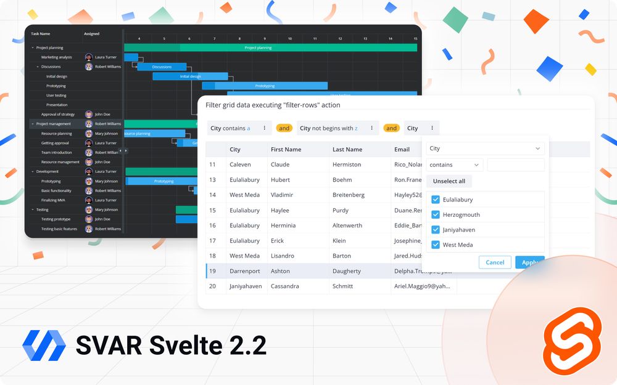Click the Gantt grid/chart splitter arrows
This screenshot has width=617, height=385.
coord(123,151)
